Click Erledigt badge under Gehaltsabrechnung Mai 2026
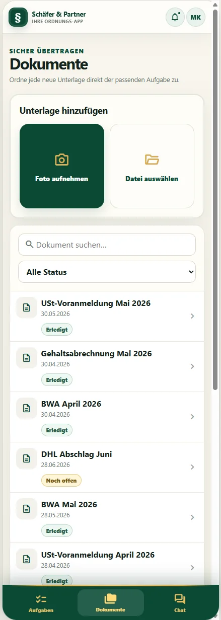 (57, 380)
